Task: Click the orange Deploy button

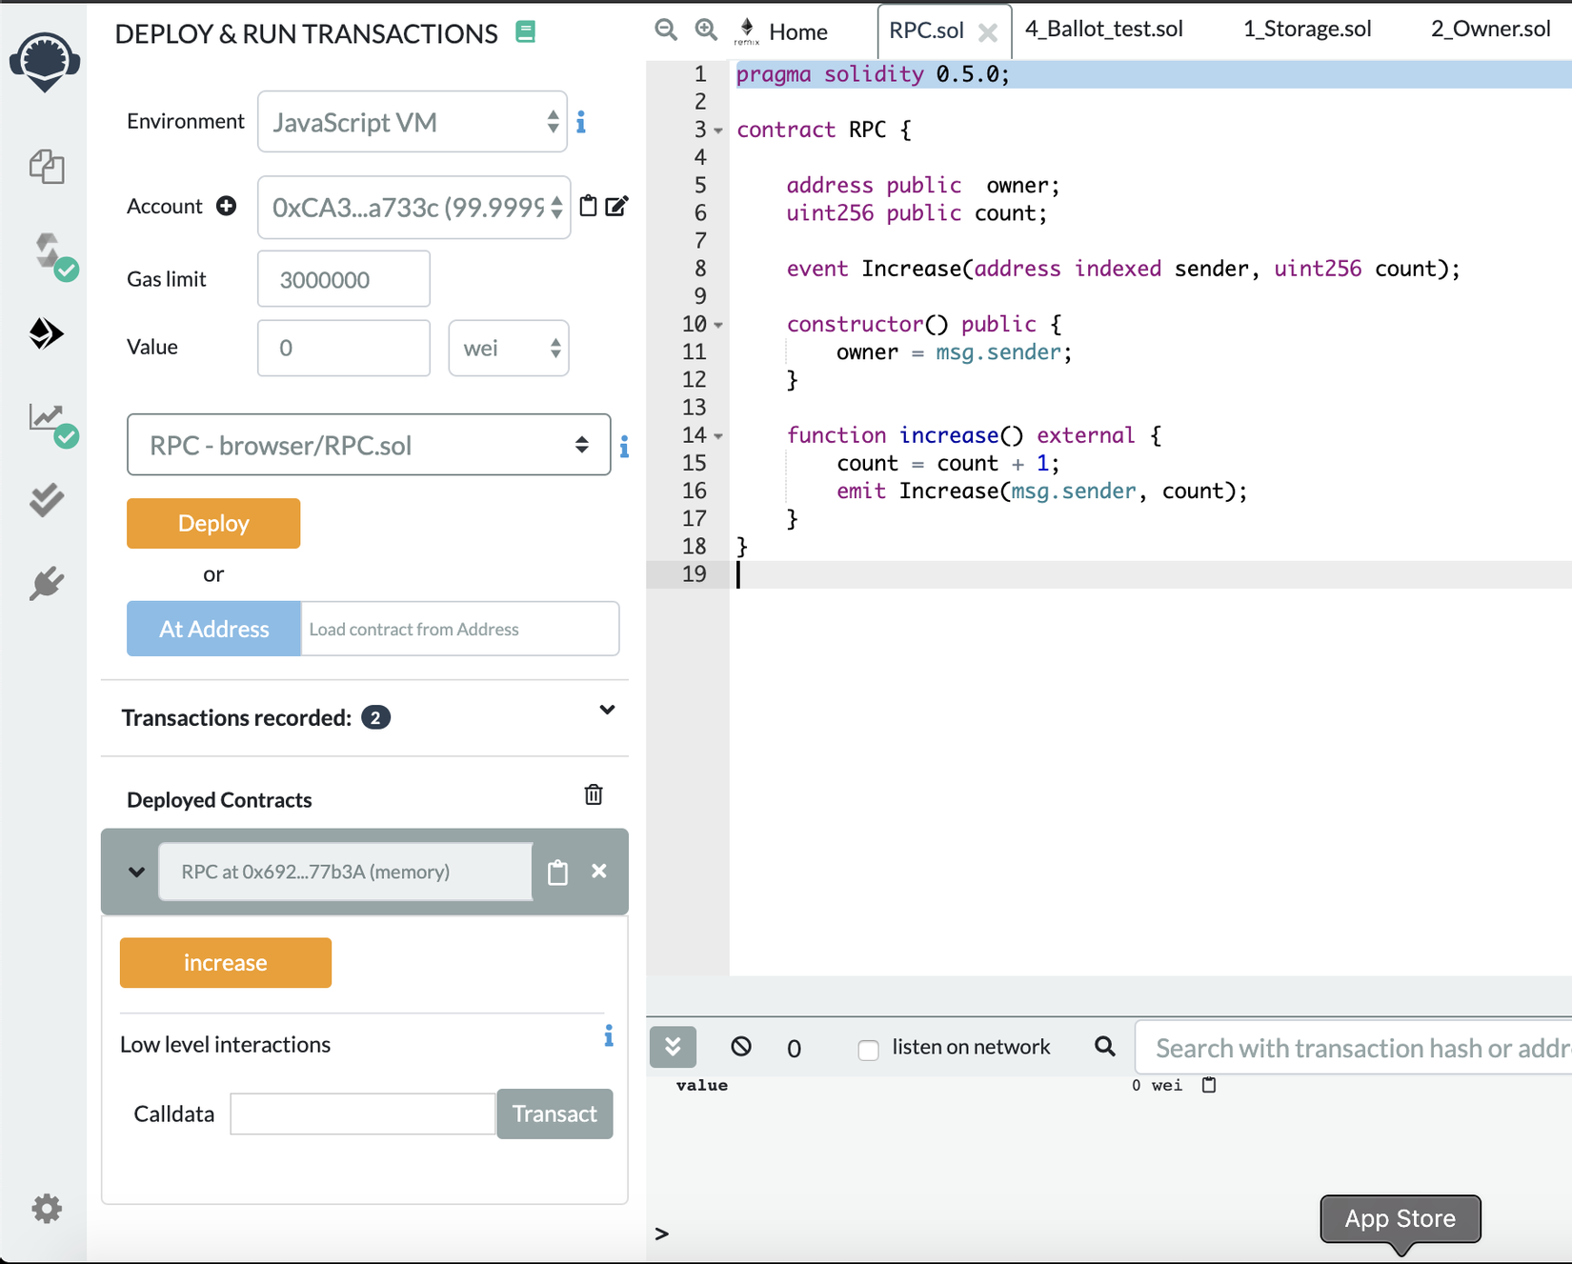Action: click(213, 523)
